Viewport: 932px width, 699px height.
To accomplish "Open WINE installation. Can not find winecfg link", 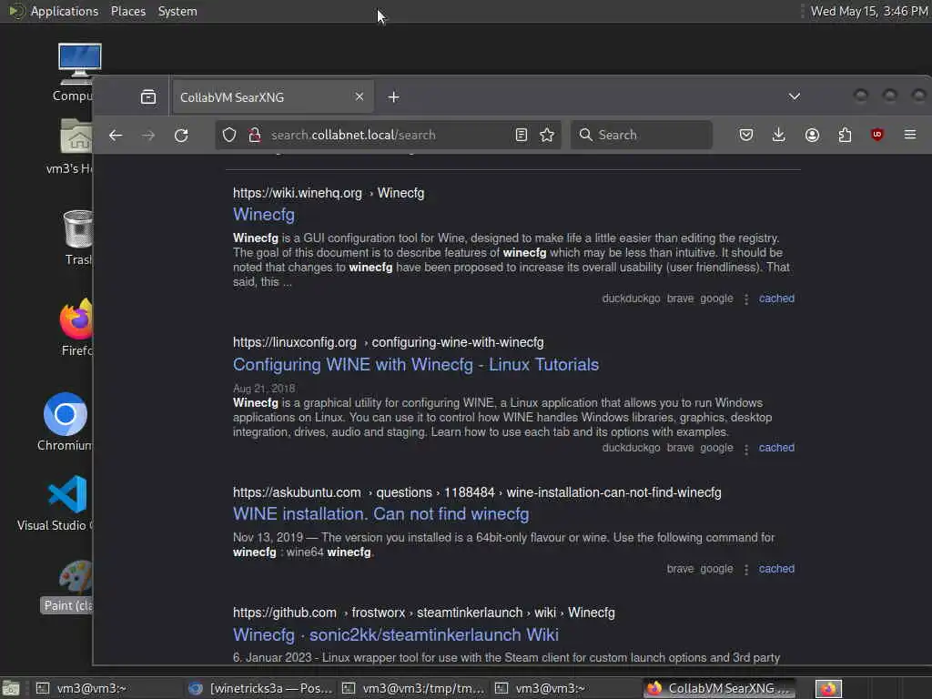I will coord(381,513).
